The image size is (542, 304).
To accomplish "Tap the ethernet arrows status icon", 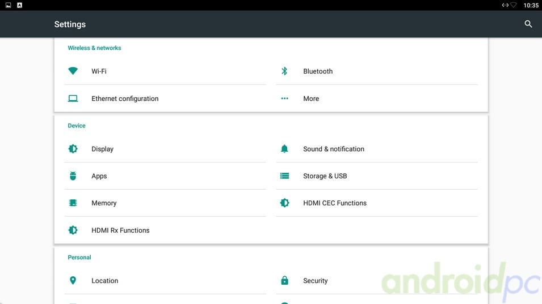I will pyautogui.click(x=505, y=5).
